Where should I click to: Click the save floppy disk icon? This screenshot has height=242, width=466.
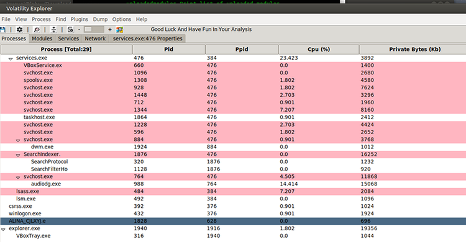click(2, 29)
